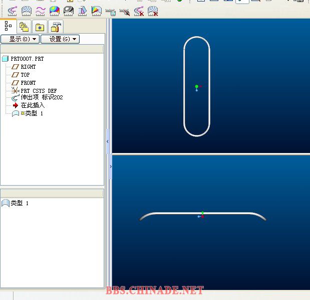Select the gray reflection analysis tool

69,11
